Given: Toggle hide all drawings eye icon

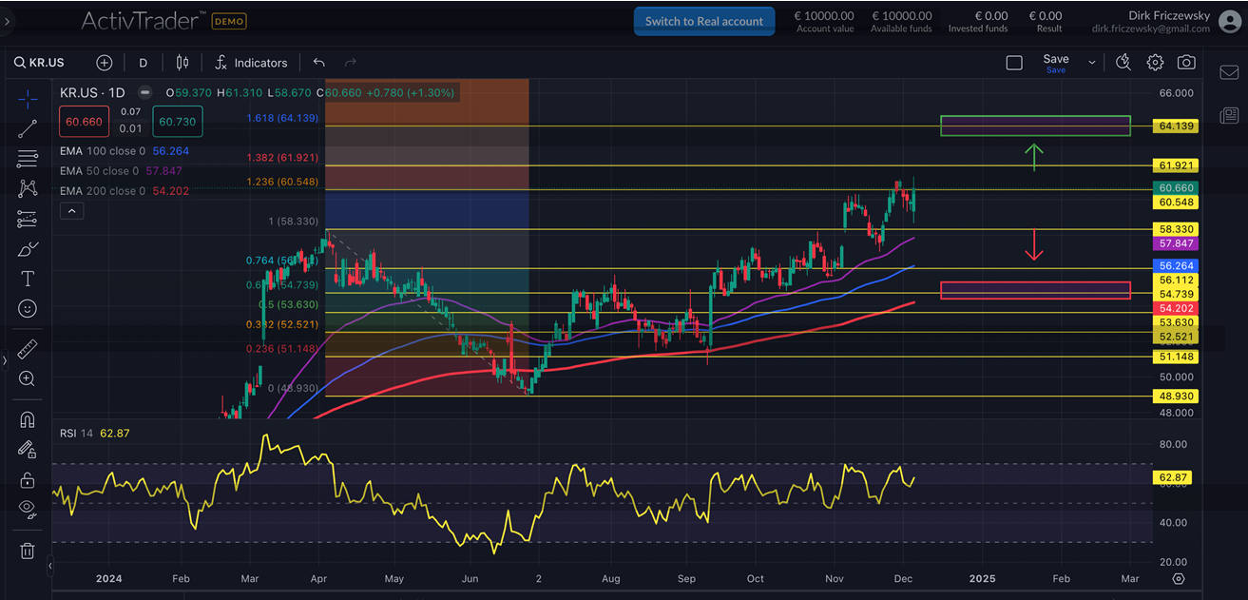Looking at the screenshot, I should [28, 509].
